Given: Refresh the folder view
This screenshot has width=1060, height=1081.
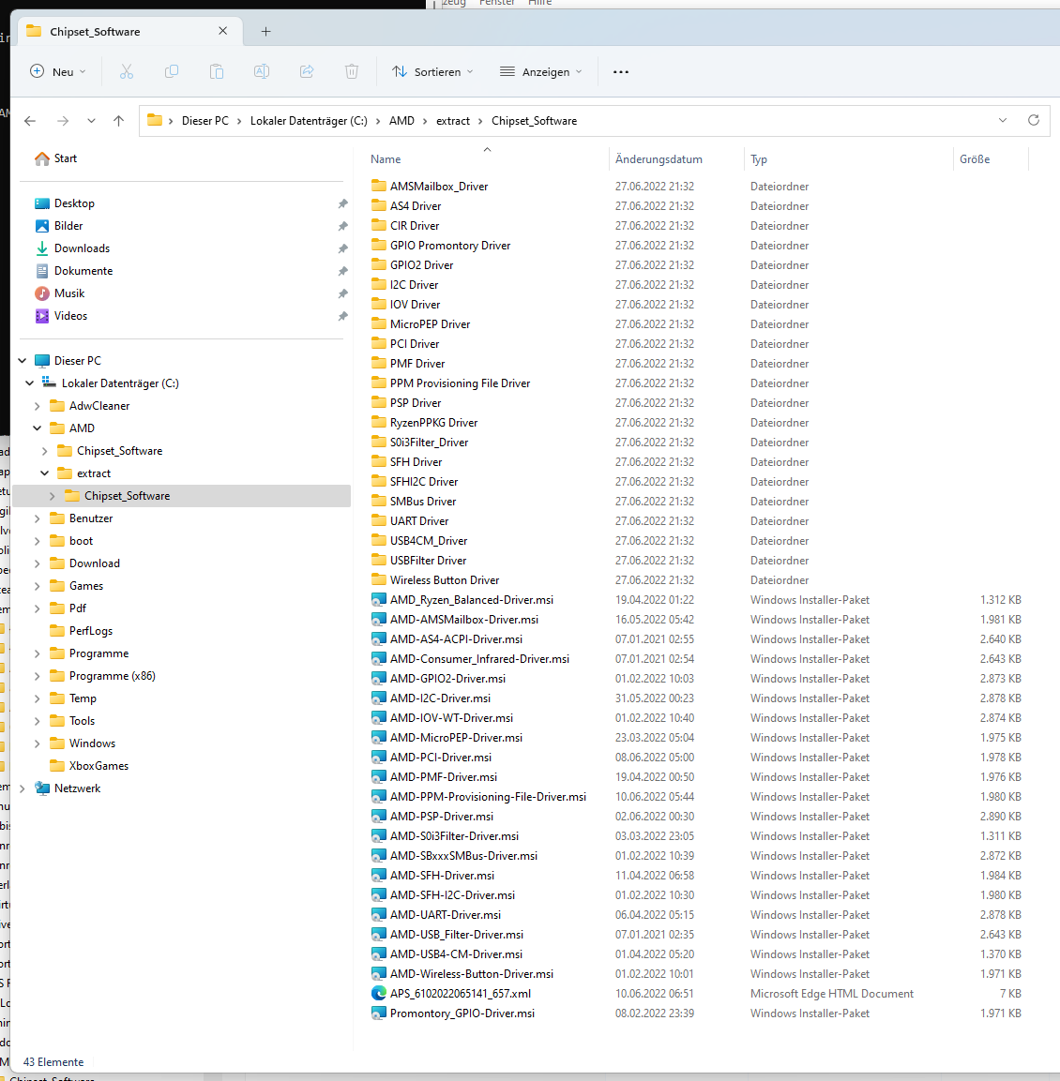Looking at the screenshot, I should point(1033,120).
